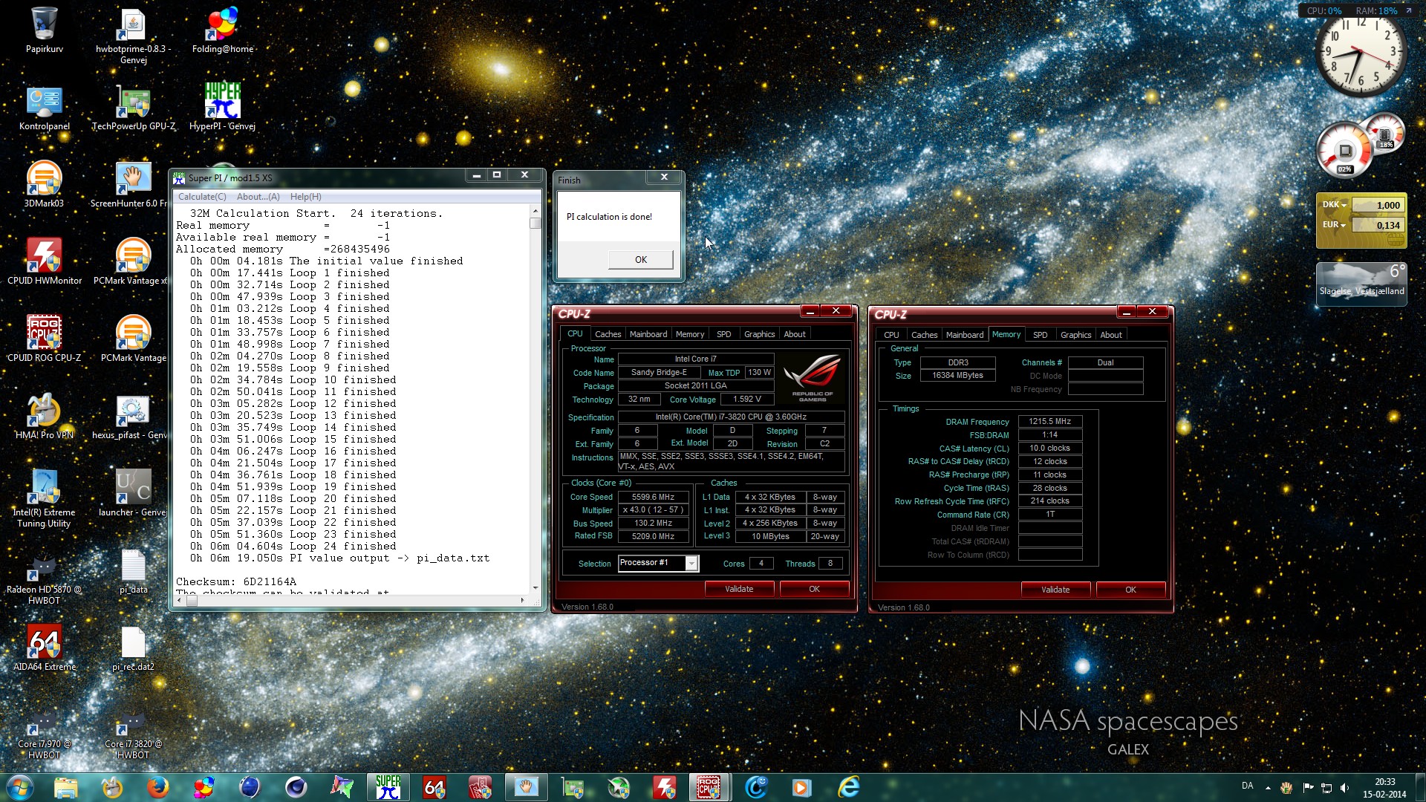Switch to Caches tab in left CPU-Z
This screenshot has width=1426, height=802.
608,334
